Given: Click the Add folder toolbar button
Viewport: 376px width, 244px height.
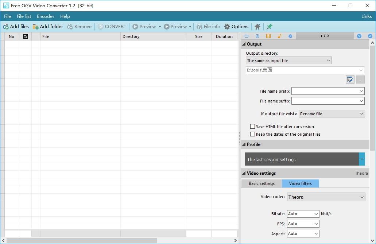Looking at the screenshot, I should point(48,27).
